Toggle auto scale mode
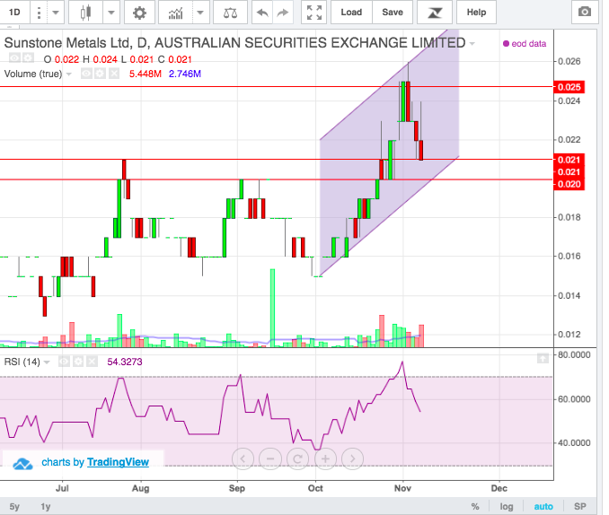The height and width of the screenshot is (515, 609). click(x=543, y=506)
